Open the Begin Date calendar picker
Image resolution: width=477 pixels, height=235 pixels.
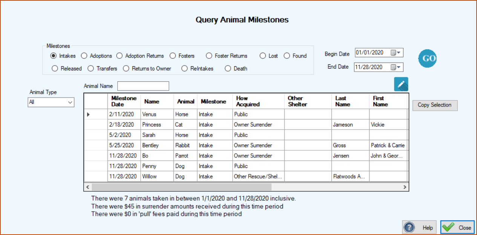click(397, 53)
